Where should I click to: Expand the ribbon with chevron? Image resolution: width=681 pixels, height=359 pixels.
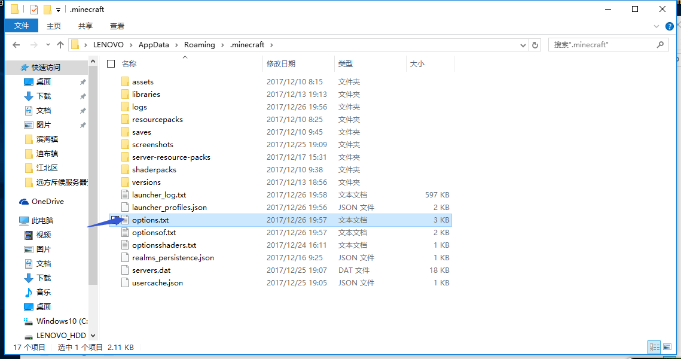coord(656,26)
